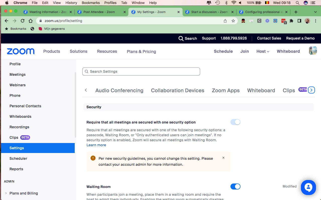The image size is (321, 200).
Task: Click Support link in black bar
Action: click(x=209, y=38)
